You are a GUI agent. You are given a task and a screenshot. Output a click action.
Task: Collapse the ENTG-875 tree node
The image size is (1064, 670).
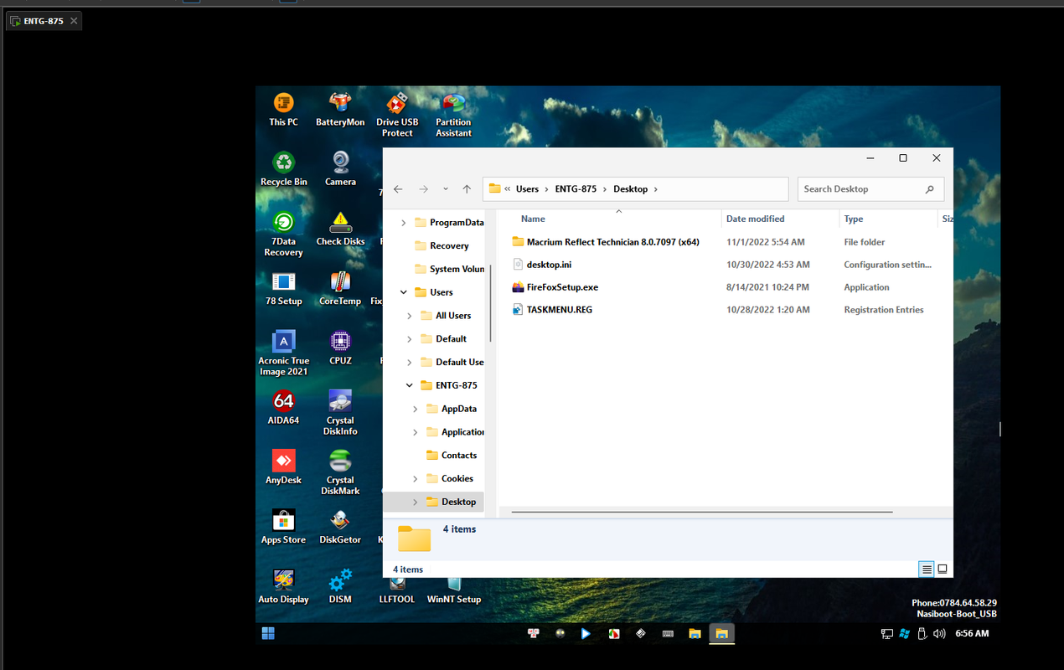(x=410, y=385)
